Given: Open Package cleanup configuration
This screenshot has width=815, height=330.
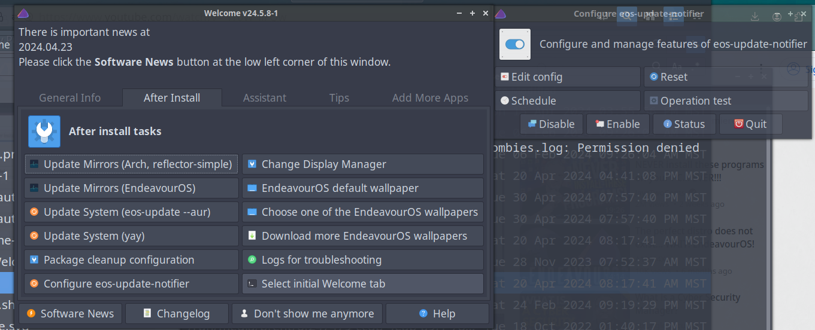Looking at the screenshot, I should coord(132,259).
